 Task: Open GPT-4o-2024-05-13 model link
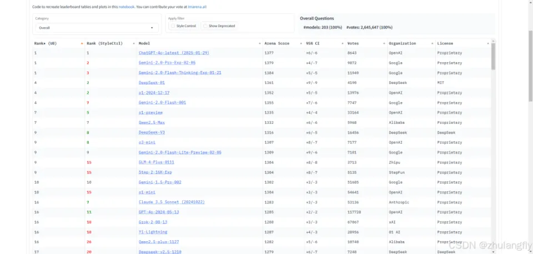[159, 212]
